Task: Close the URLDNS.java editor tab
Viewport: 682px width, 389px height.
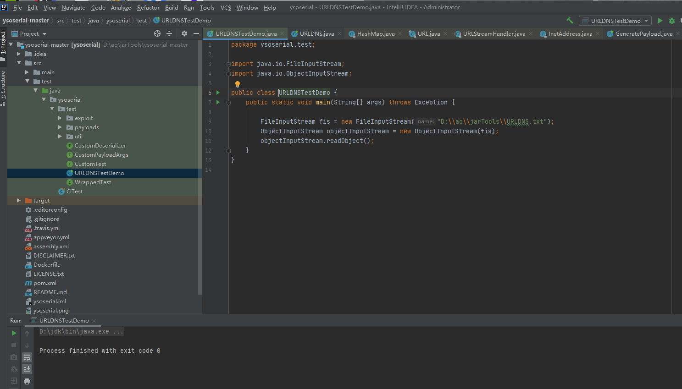Action: pyautogui.click(x=339, y=33)
